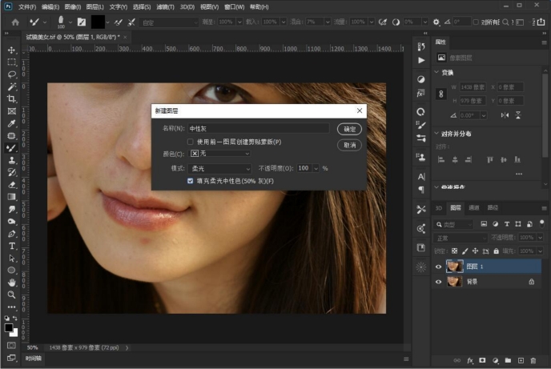Open the 颜色 color dropdown in dialog
Image resolution: width=551 pixels, height=369 pixels.
tap(219, 154)
